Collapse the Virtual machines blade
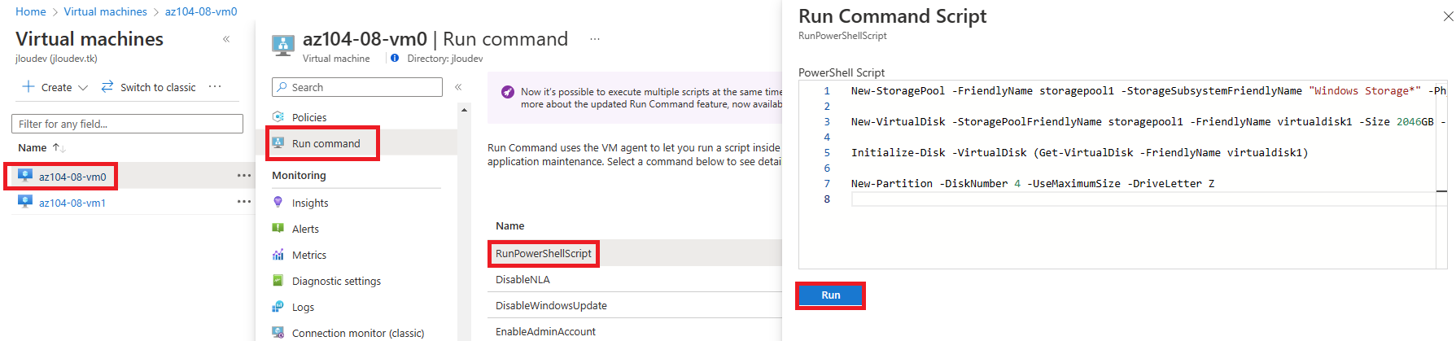Viewport: 1456px width, 341px height. click(226, 39)
